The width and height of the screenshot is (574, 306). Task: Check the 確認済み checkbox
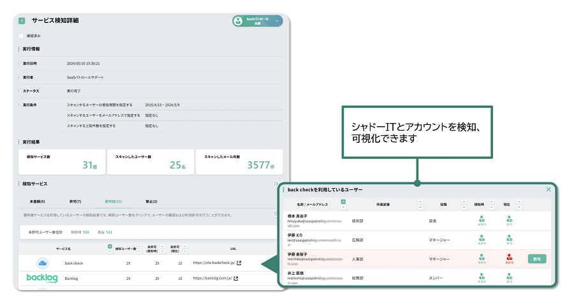21,36
